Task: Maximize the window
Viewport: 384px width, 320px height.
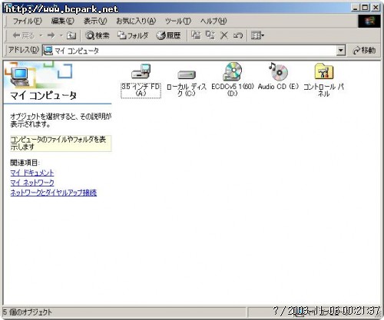Action: tap(365, 8)
